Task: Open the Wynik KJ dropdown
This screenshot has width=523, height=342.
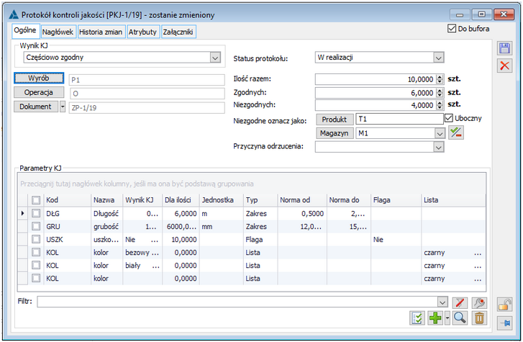Action: tap(215, 58)
